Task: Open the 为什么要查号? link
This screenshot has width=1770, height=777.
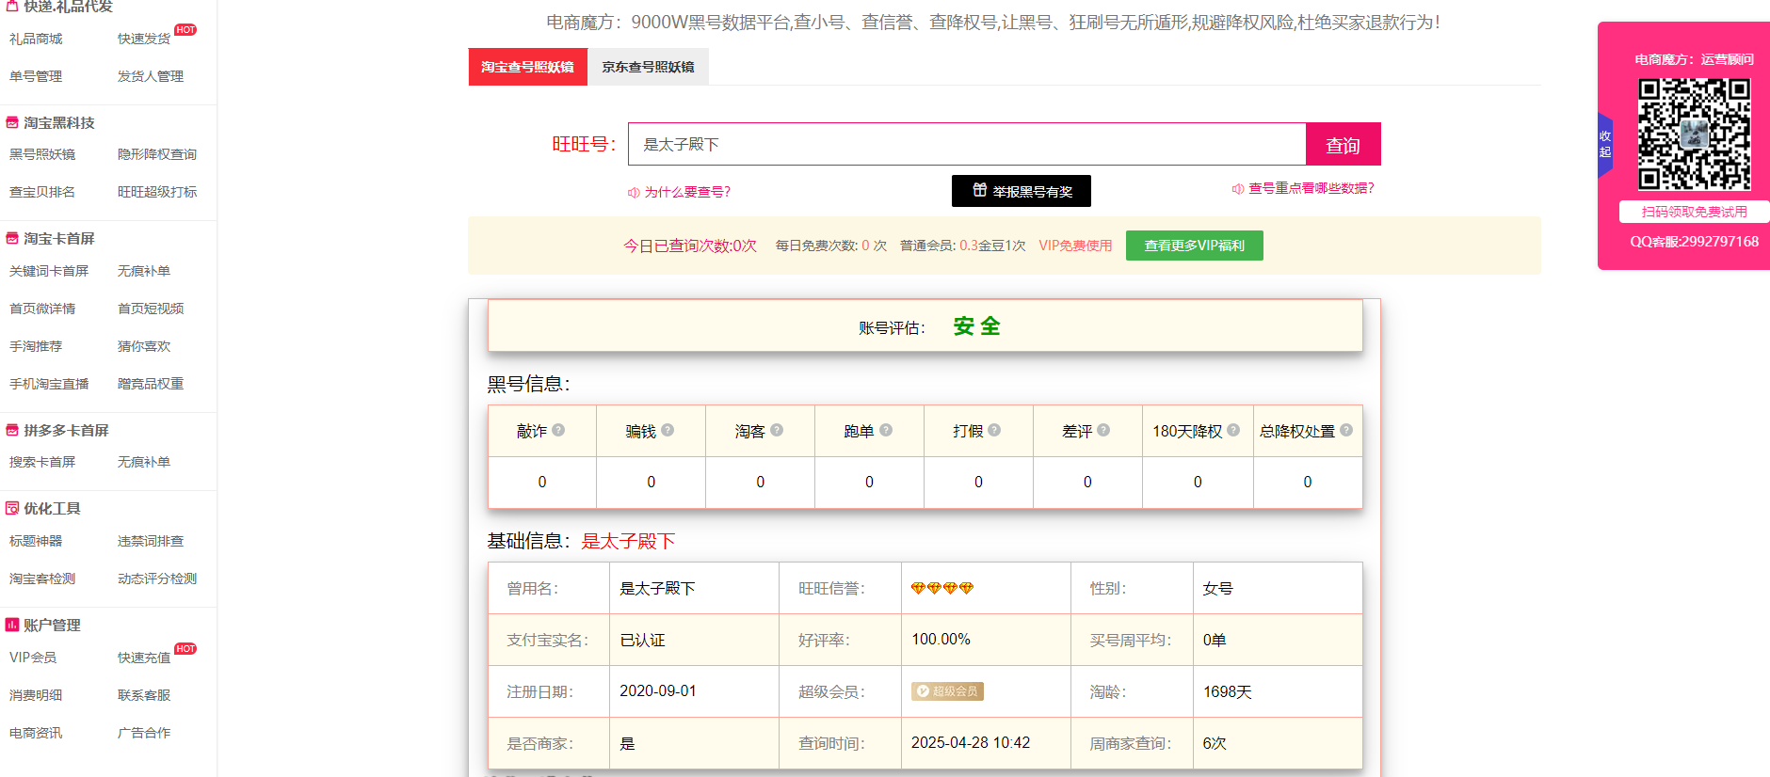Action: tap(679, 192)
